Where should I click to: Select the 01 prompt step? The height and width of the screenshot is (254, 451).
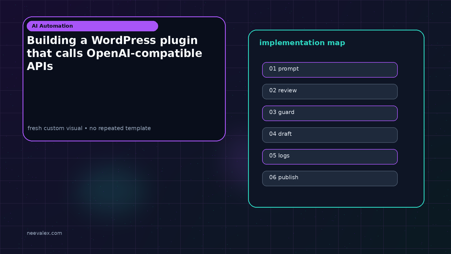[x=330, y=70]
